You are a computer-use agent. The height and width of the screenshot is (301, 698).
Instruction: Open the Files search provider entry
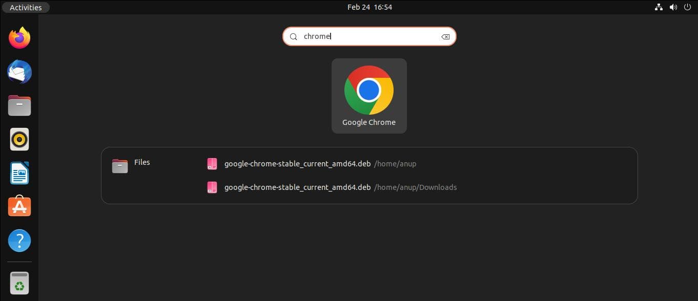coord(131,165)
